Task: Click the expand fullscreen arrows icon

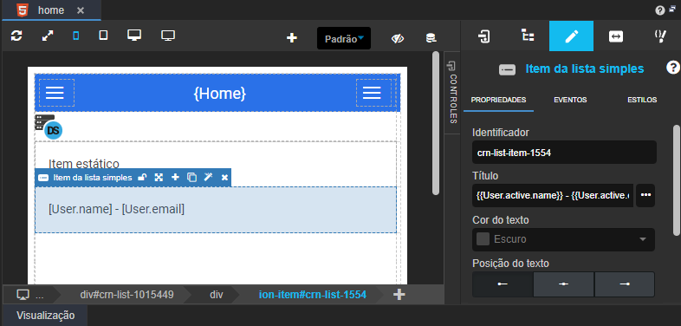Action: click(x=47, y=36)
